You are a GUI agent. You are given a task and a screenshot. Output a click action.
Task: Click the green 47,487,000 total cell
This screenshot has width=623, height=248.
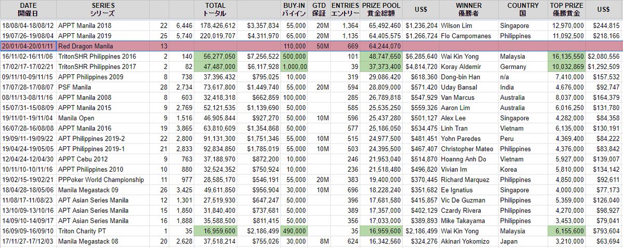coord(215,66)
